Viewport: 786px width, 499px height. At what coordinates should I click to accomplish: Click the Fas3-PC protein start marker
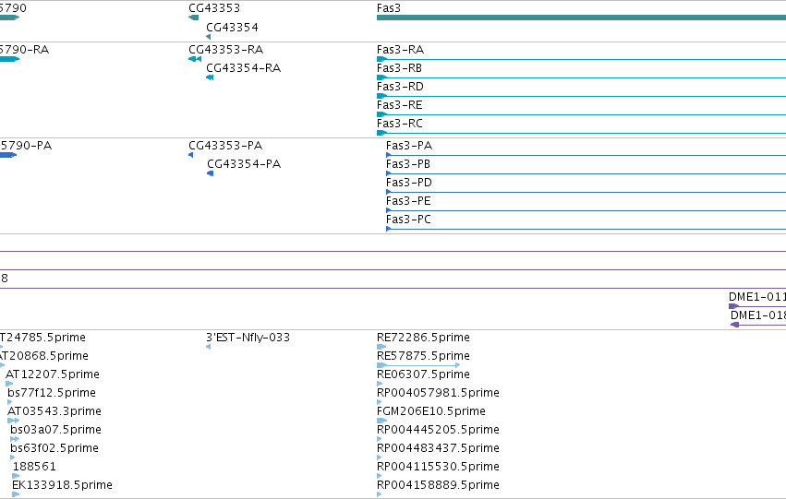coord(389,229)
